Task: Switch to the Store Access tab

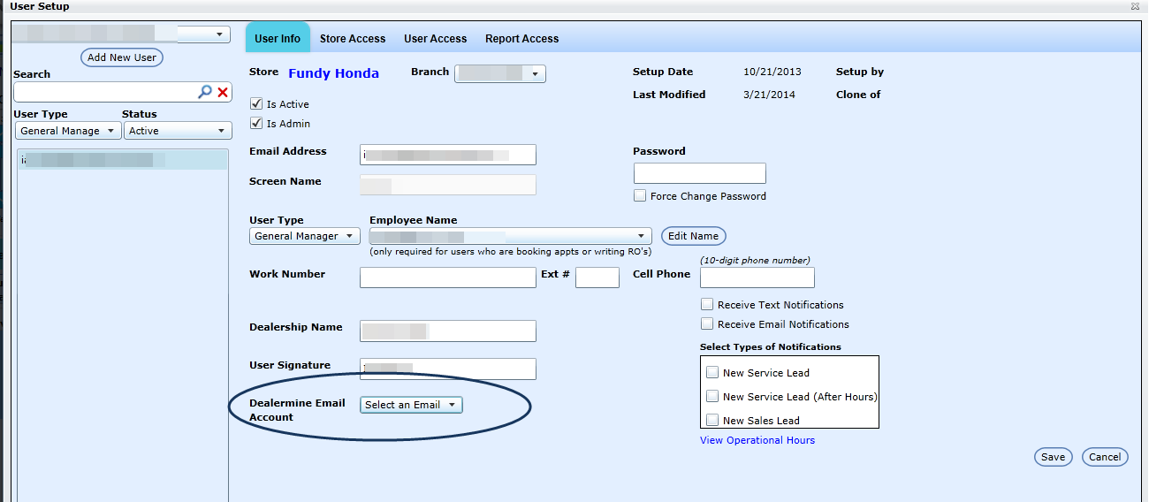Action: click(x=353, y=39)
